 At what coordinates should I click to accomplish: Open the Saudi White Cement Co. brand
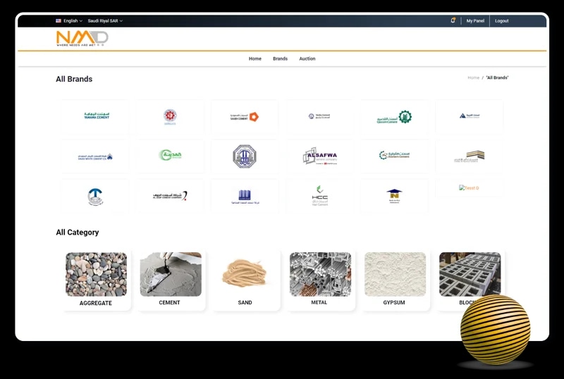[95, 157]
